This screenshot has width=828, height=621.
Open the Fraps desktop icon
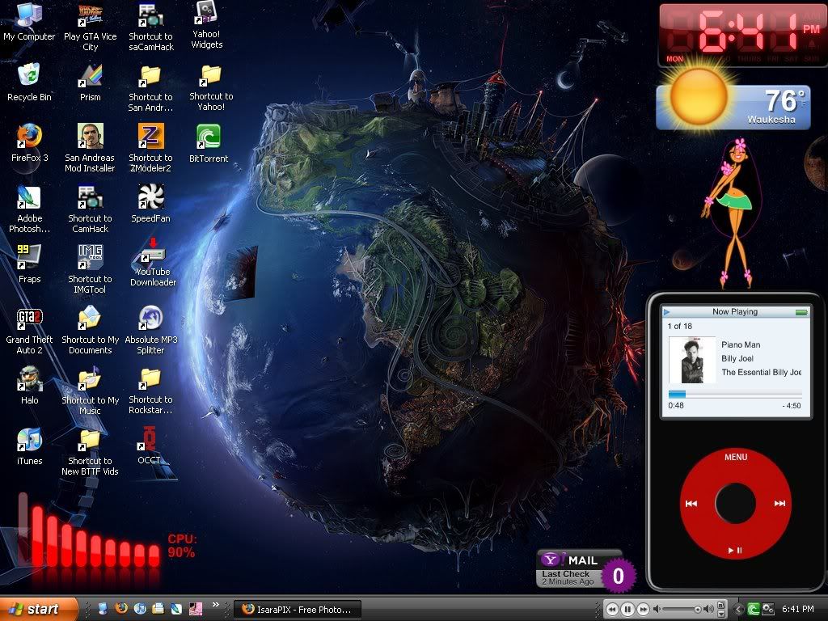(x=29, y=258)
